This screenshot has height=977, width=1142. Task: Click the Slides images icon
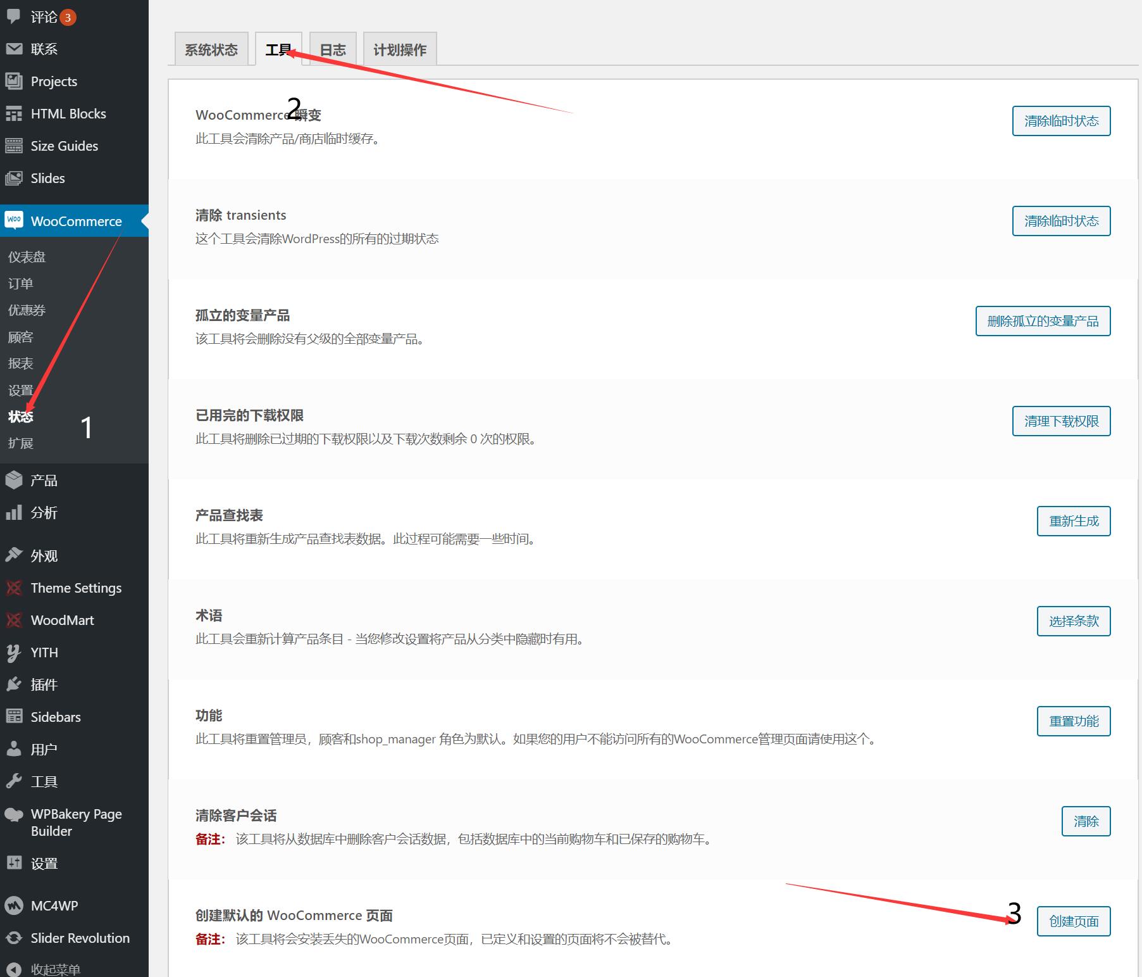pos(13,178)
